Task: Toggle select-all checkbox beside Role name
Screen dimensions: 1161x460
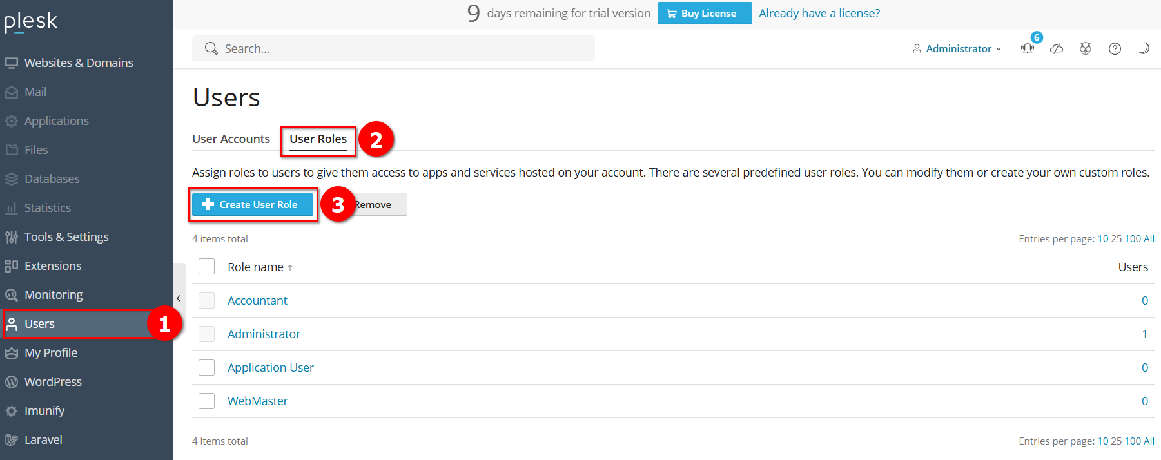Action: pyautogui.click(x=206, y=267)
